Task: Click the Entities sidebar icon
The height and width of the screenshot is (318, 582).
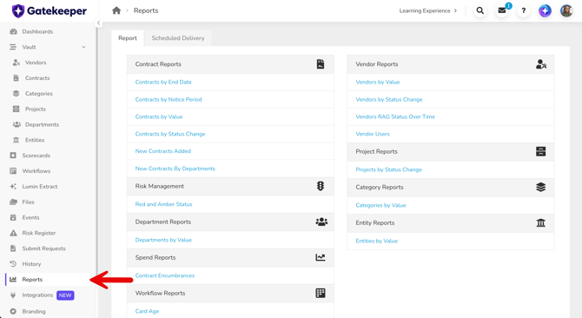Action: [16, 140]
